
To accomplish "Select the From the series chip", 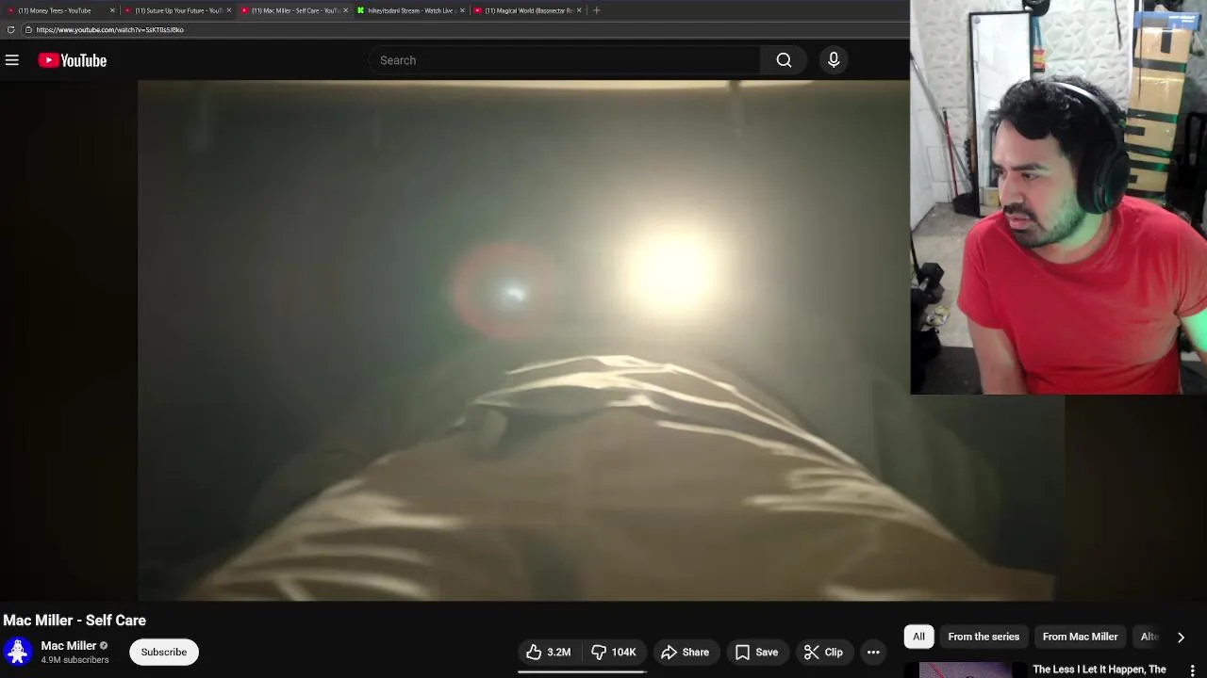I will point(984,637).
